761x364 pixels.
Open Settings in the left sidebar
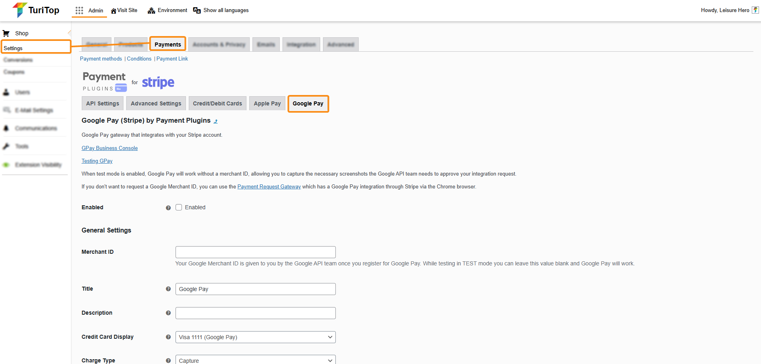point(13,48)
